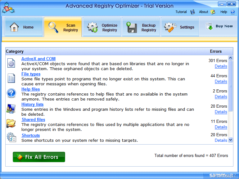Image resolution: width=239 pixels, height=179 pixels.
Task: Click the gear-wrench Settings icon
Action: point(170,27)
